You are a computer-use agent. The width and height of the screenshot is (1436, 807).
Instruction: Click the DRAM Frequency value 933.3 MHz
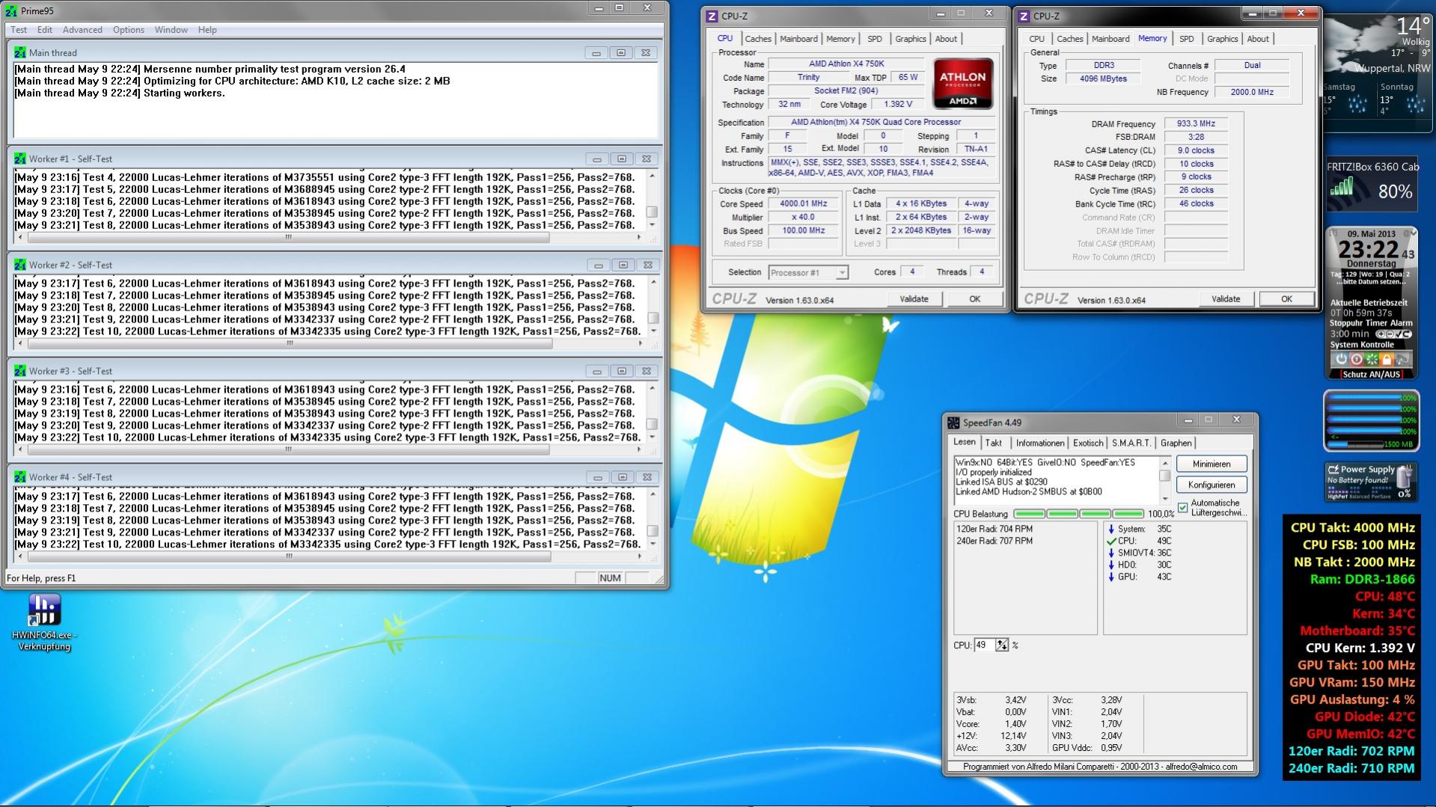(x=1196, y=124)
